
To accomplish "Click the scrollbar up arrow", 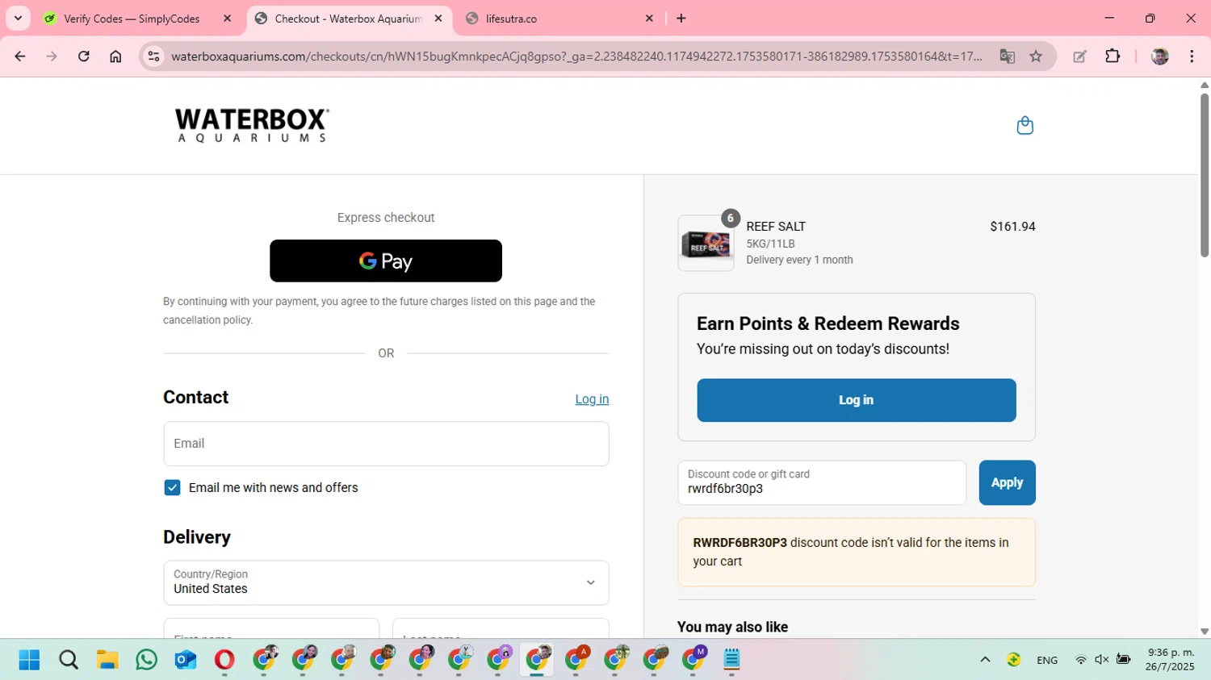I will tap(1204, 84).
